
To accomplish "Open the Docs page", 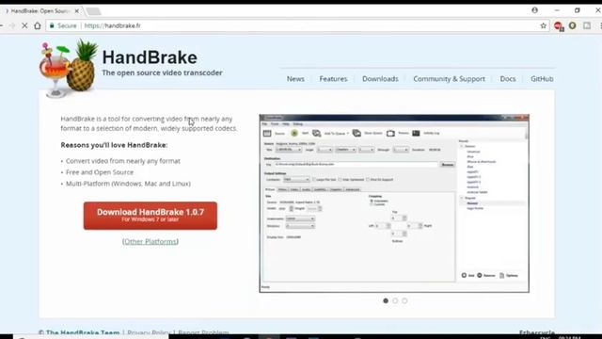I will coord(508,79).
